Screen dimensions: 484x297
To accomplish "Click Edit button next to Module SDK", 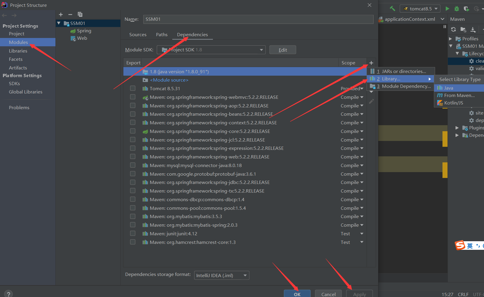I will [x=283, y=50].
